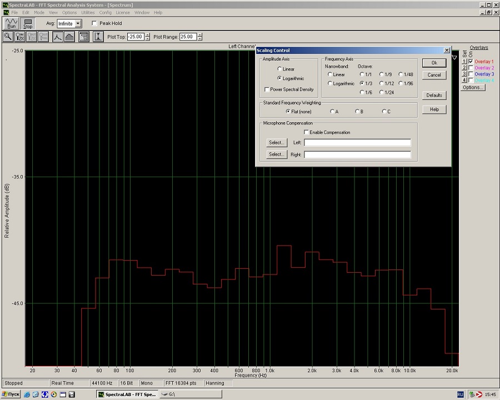
Task: Click Ok in Scaling Control dialog
Action: 434,63
